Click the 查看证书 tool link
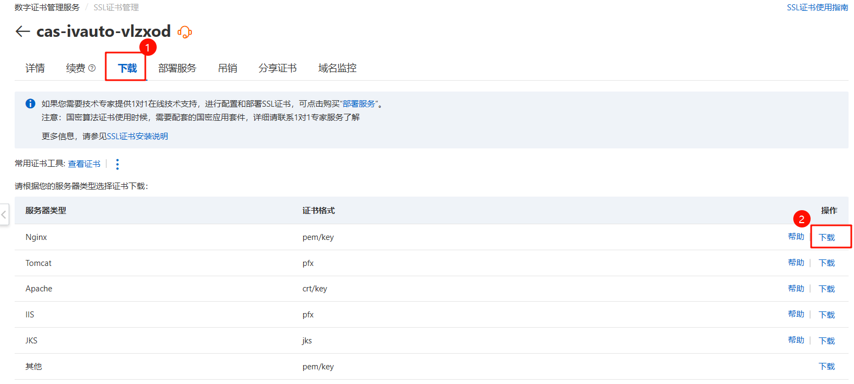854x384 pixels. 84,164
